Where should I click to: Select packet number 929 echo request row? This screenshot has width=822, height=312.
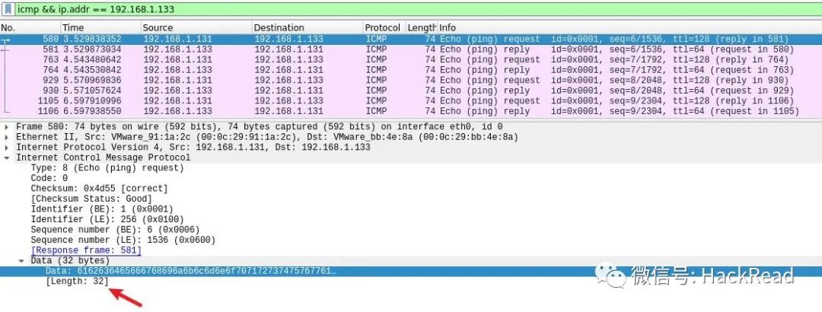[x=411, y=80]
